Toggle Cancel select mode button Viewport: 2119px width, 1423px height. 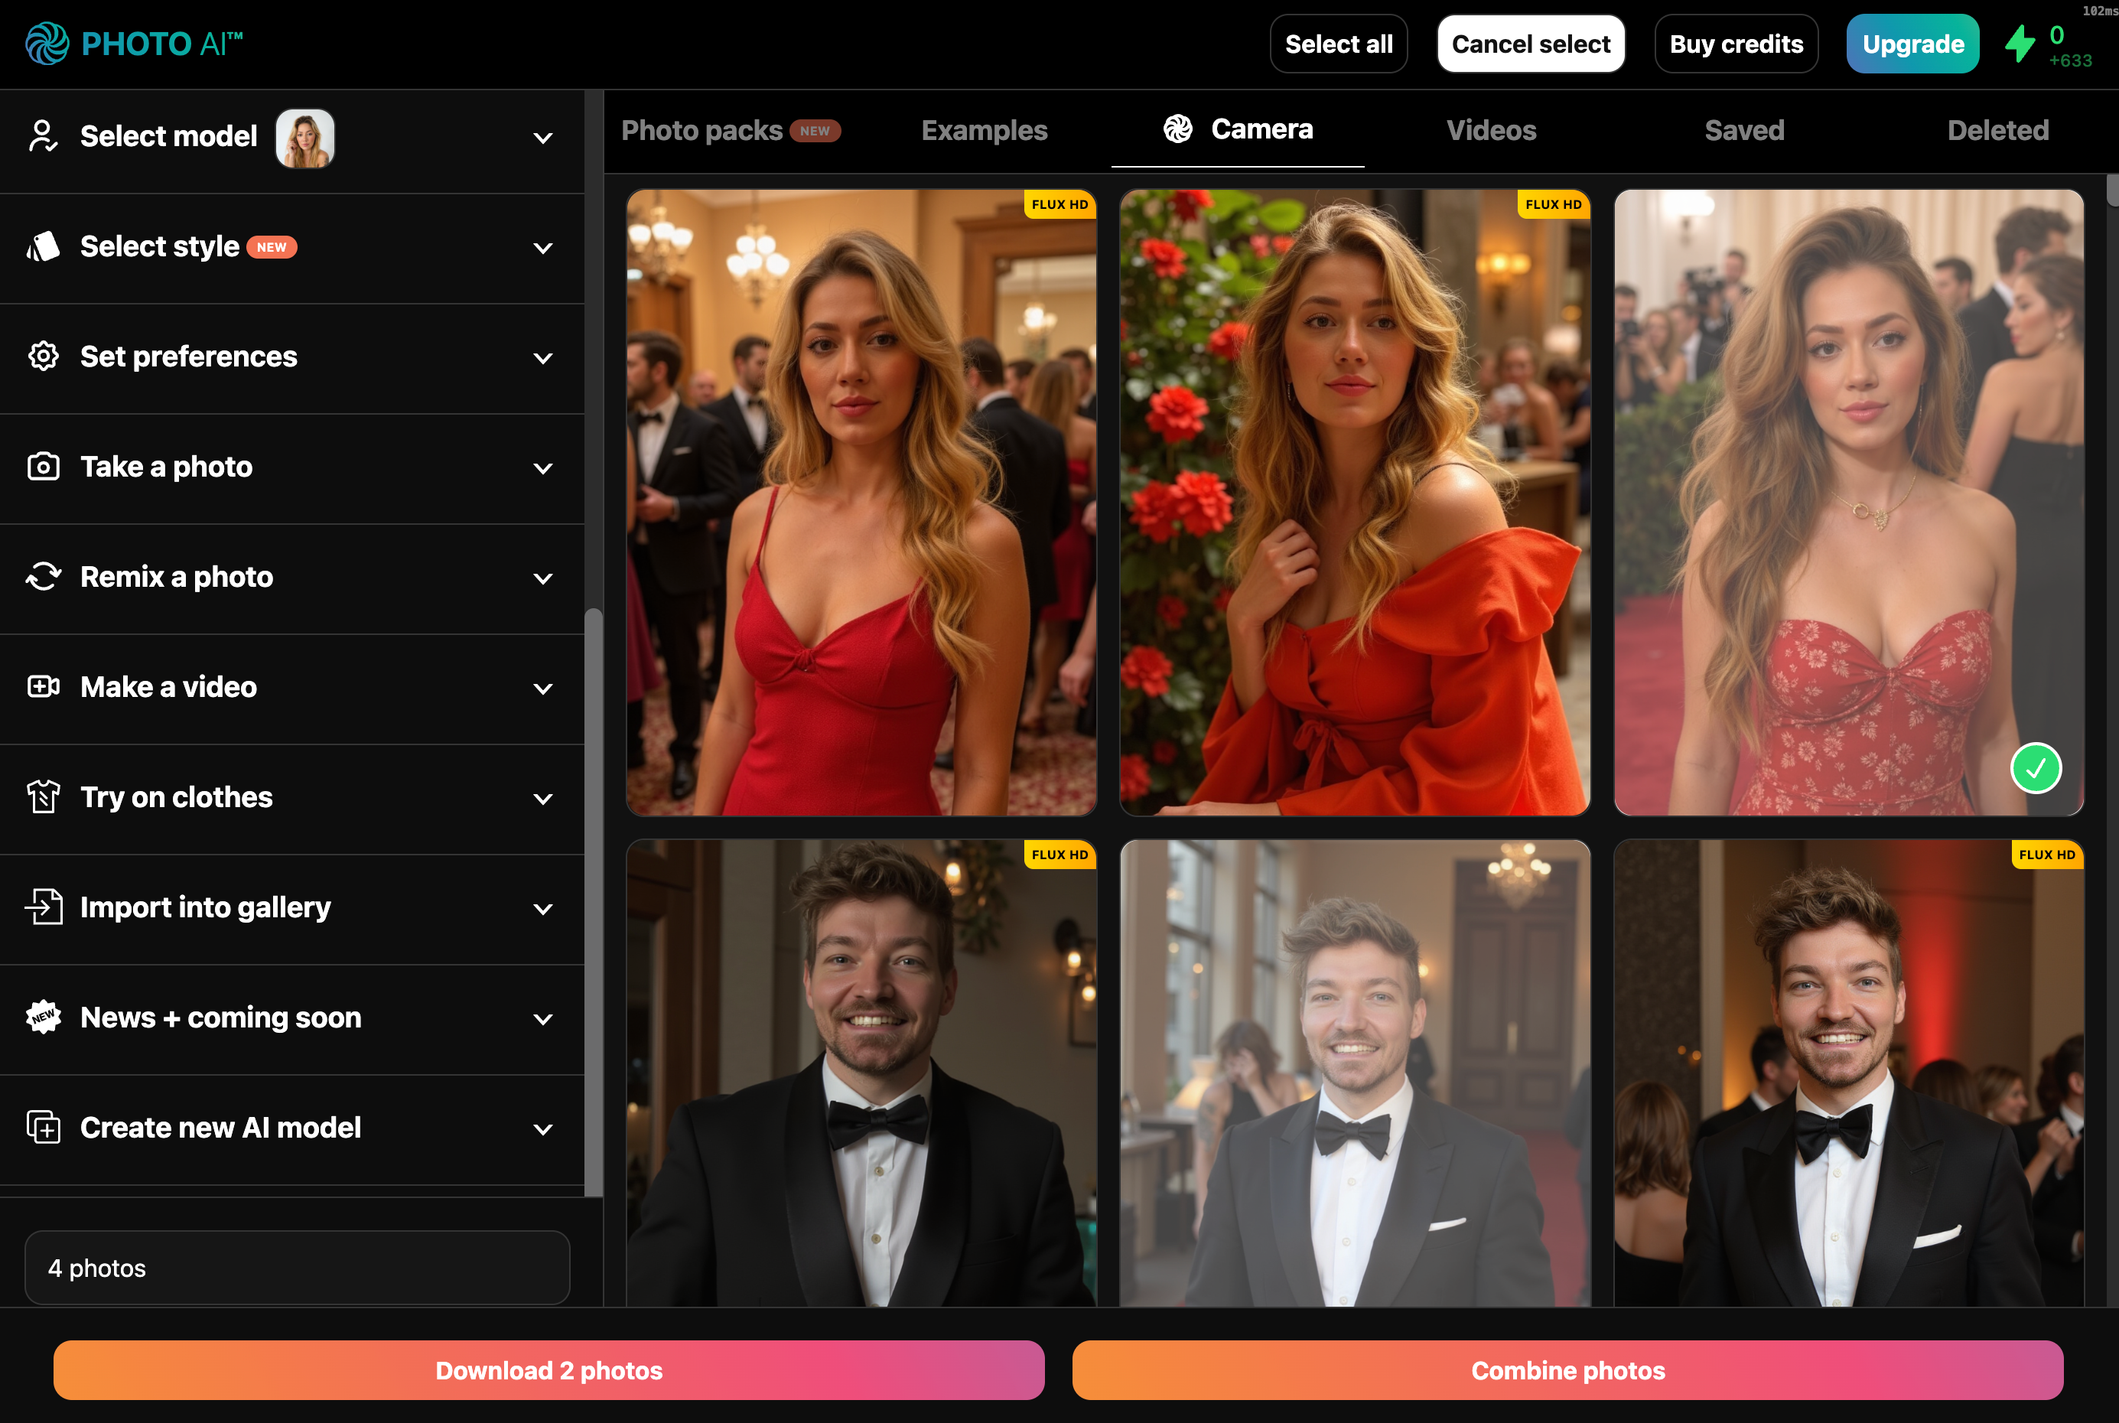1531,44
